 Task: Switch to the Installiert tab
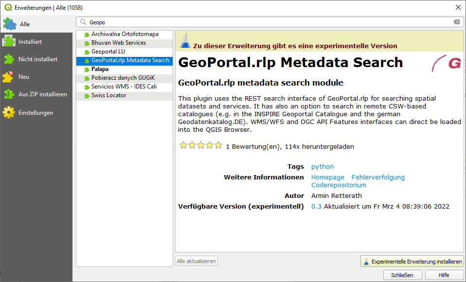(36, 42)
